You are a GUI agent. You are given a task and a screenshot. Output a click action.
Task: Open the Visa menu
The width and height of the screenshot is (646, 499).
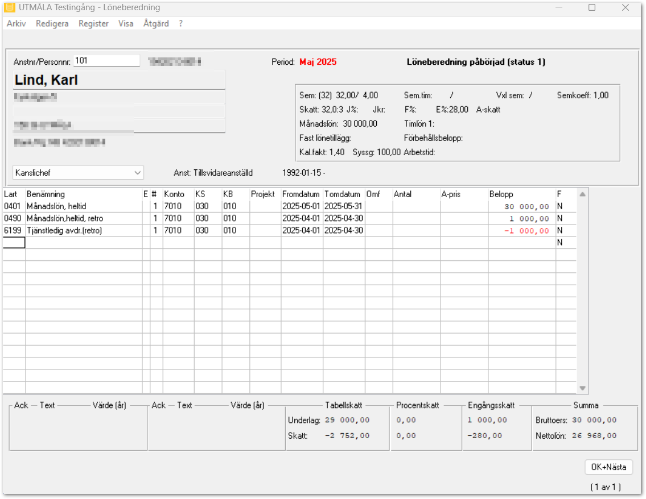[126, 23]
